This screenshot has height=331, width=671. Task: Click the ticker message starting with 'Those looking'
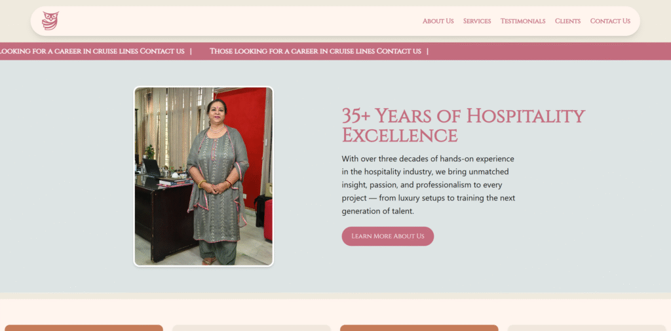click(315, 51)
